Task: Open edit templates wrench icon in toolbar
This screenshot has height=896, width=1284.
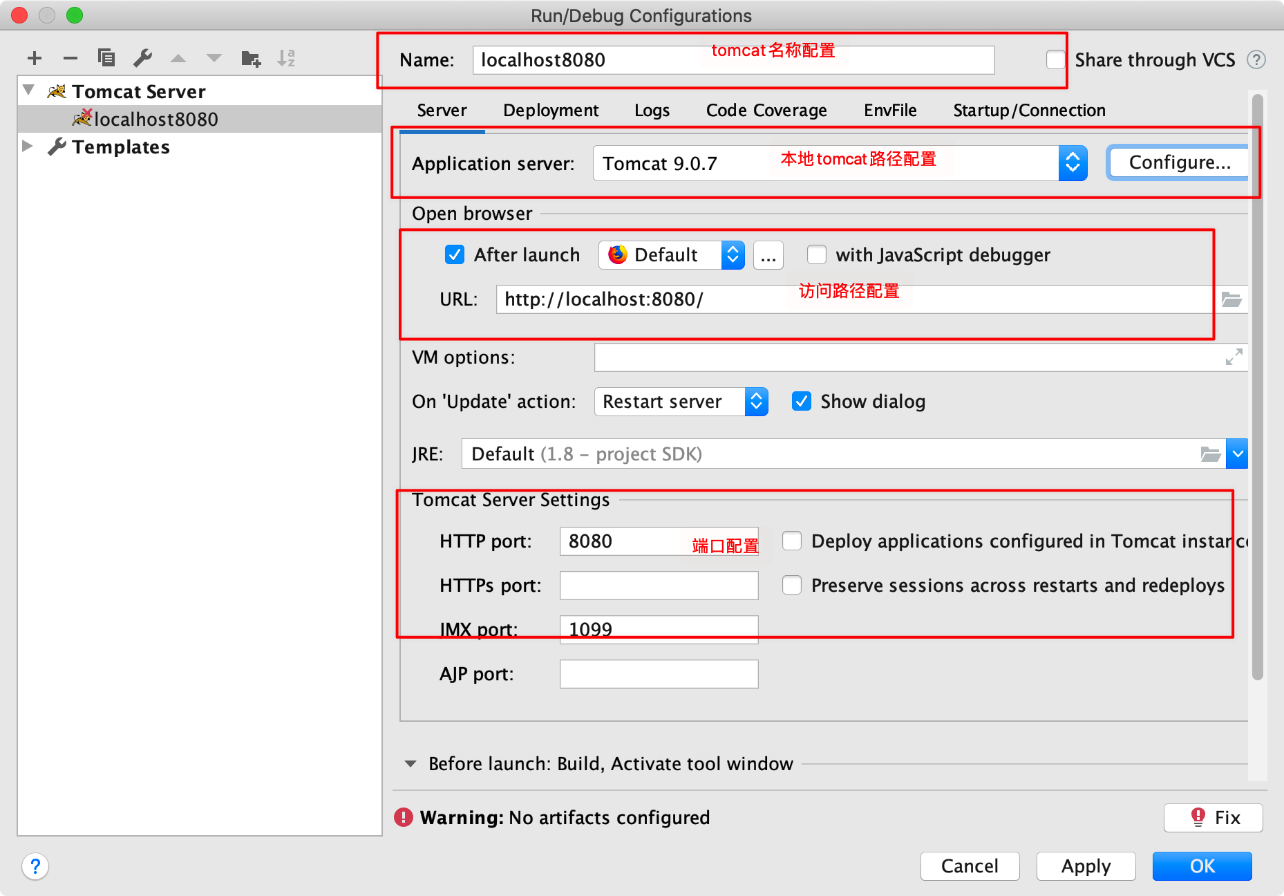Action: (x=142, y=58)
